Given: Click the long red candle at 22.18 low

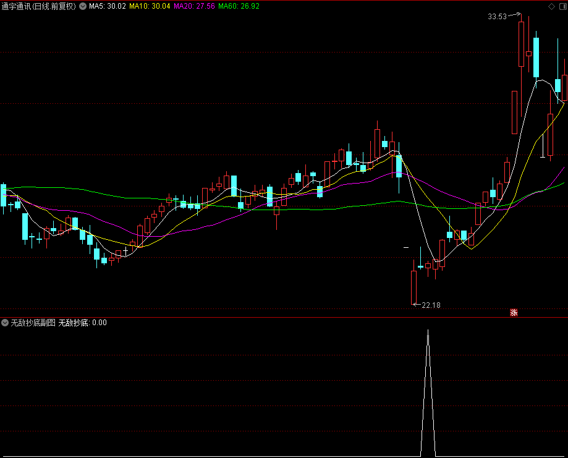Looking at the screenshot, I should (x=413, y=287).
